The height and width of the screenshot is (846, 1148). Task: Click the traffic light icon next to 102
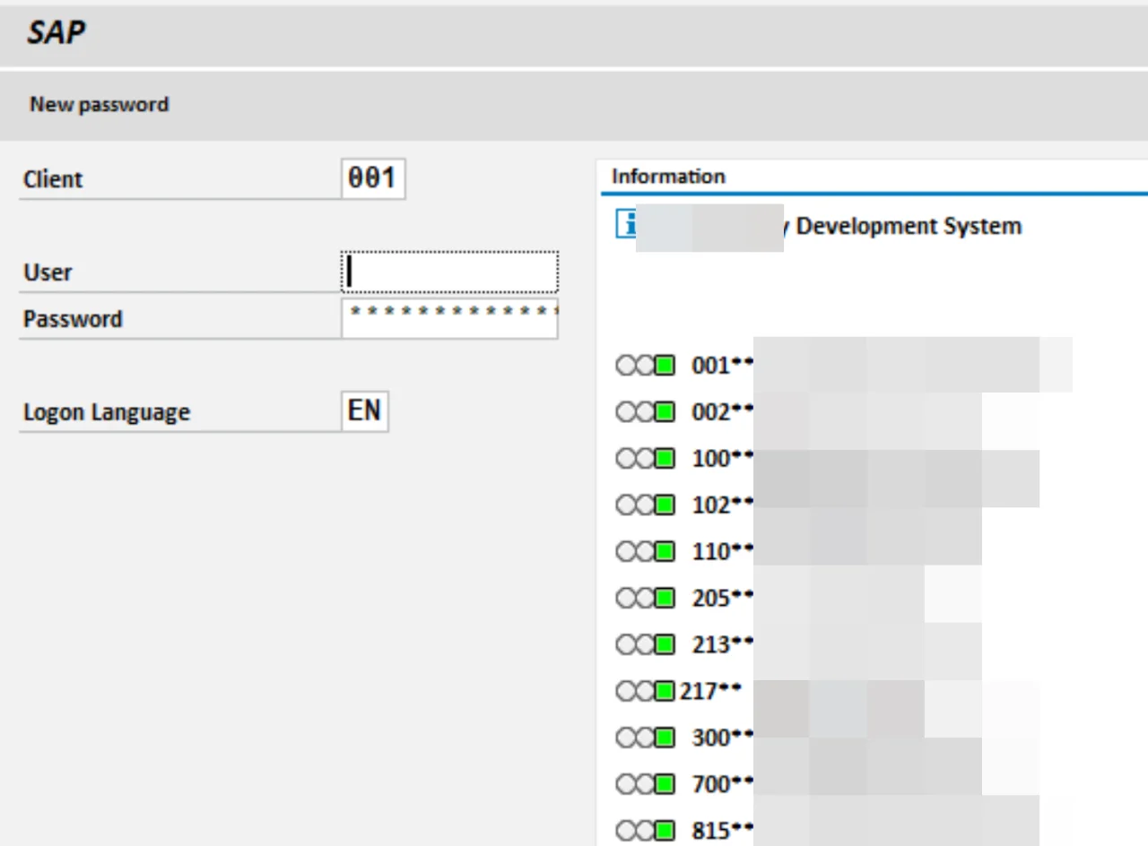point(645,505)
